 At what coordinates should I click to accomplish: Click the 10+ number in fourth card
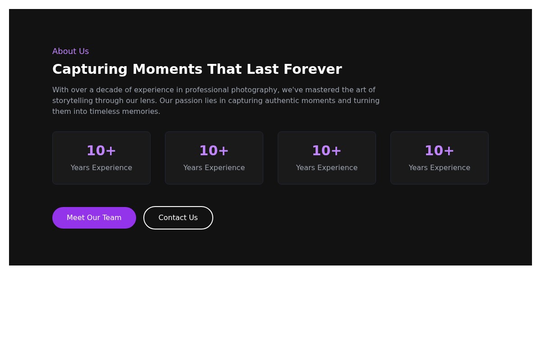click(440, 151)
